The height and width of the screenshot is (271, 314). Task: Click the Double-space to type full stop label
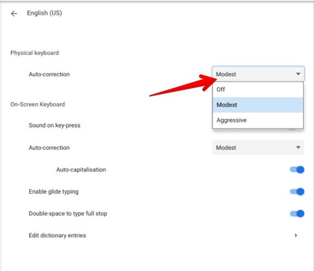68,213
